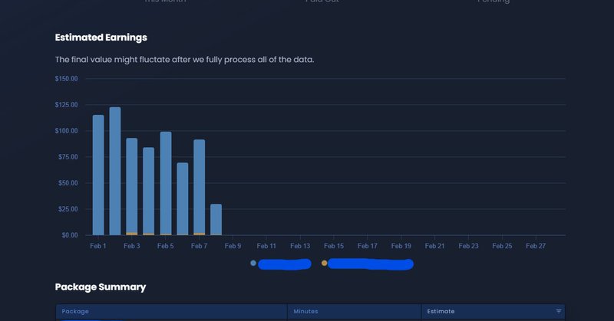Screen dimensions: 614x321
Task: Select the bar between Feb 5 and Feb 7
Action: (183, 198)
